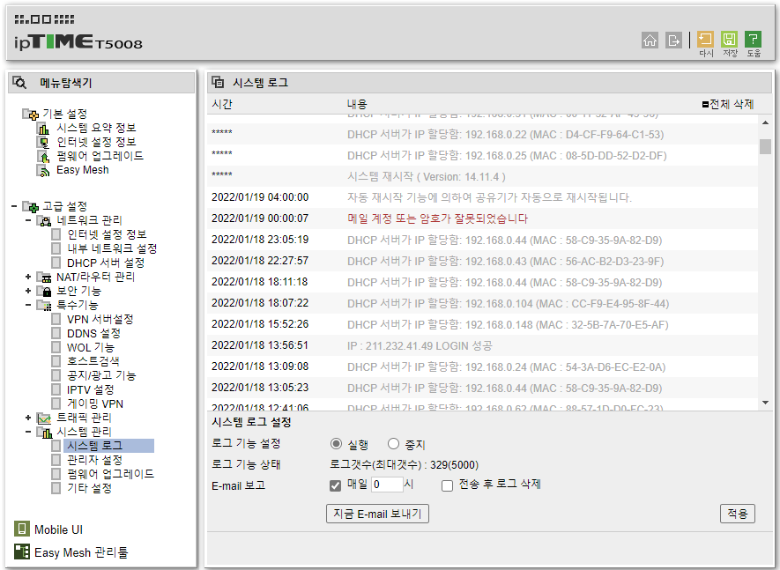780x570 pixels.
Task: Click the 지금 E-mail 보내기 button
Action: 377,514
